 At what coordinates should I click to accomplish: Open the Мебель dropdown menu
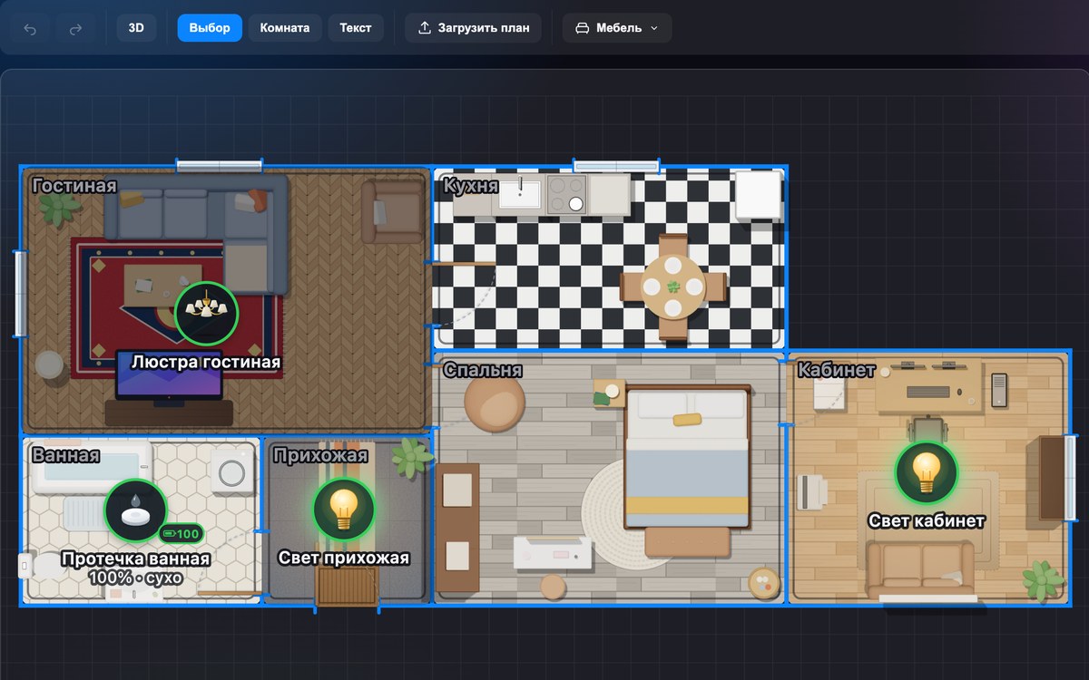pyautogui.click(x=617, y=28)
